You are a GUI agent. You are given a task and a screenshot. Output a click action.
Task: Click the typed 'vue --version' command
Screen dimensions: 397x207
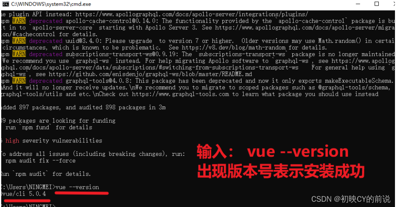[77, 187]
